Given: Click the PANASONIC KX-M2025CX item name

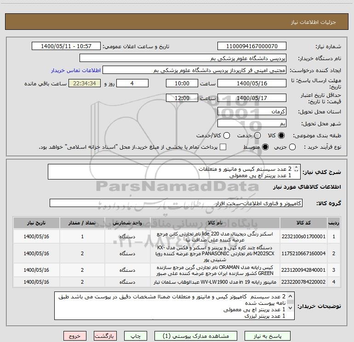Looking at the screenshot, I should click(215, 253).
